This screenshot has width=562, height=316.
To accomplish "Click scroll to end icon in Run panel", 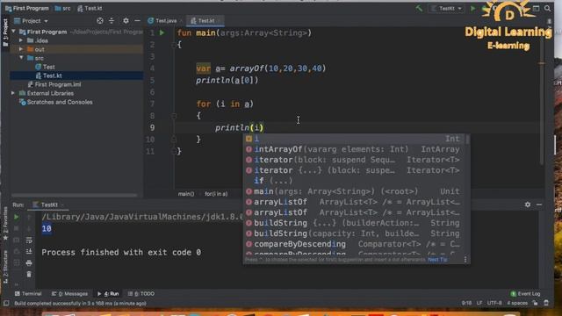I will tap(29, 251).
